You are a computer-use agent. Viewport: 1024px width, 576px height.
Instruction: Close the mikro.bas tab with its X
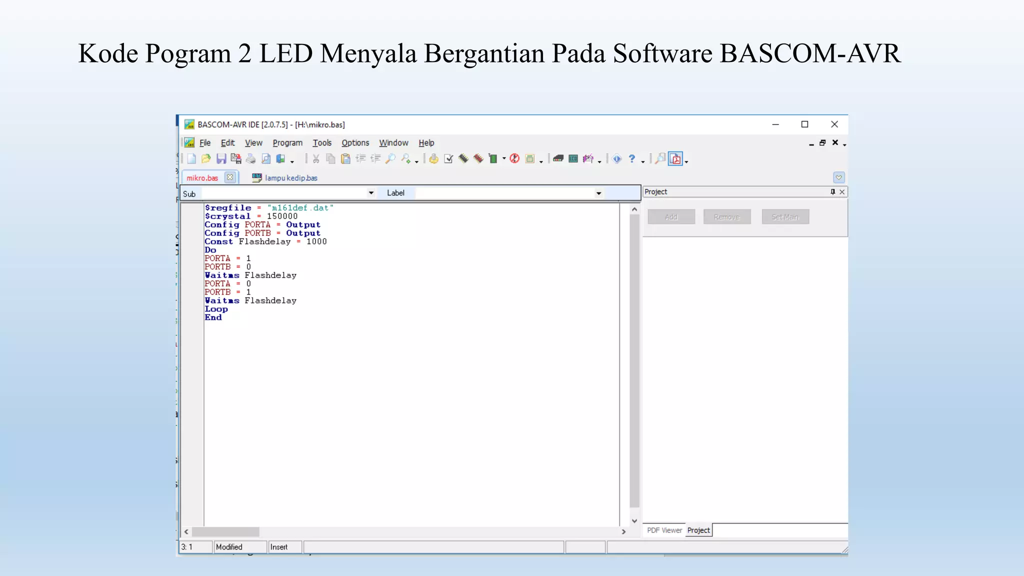tap(229, 177)
